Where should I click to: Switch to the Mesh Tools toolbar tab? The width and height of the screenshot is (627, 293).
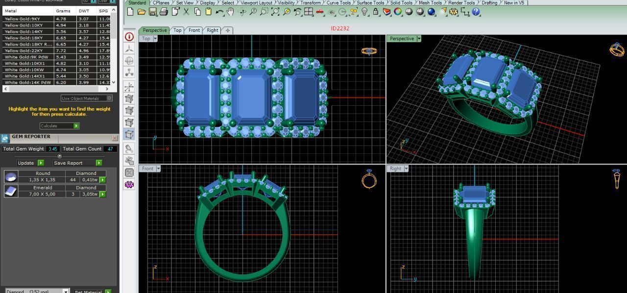pyautogui.click(x=431, y=3)
